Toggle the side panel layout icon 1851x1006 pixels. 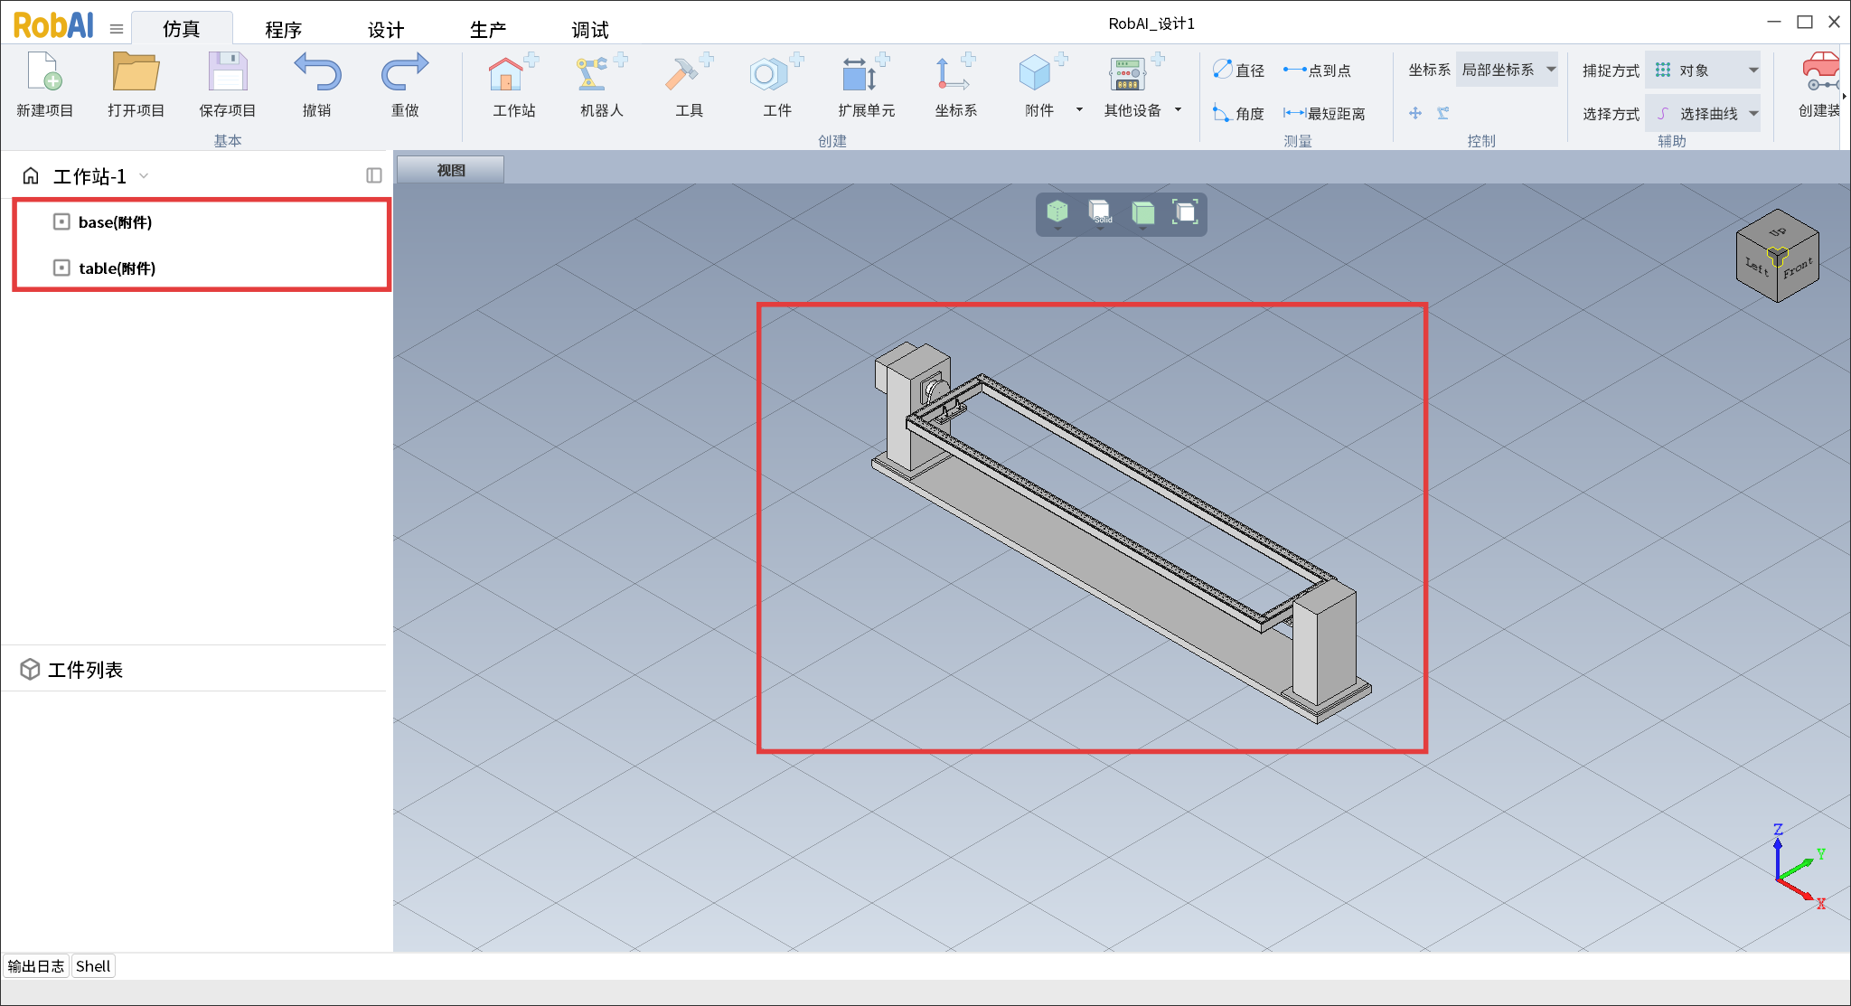(374, 175)
